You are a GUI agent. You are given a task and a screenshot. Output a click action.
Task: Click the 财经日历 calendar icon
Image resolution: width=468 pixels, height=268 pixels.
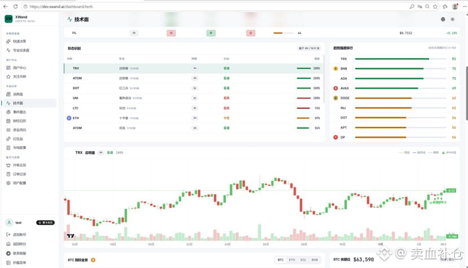click(8, 121)
